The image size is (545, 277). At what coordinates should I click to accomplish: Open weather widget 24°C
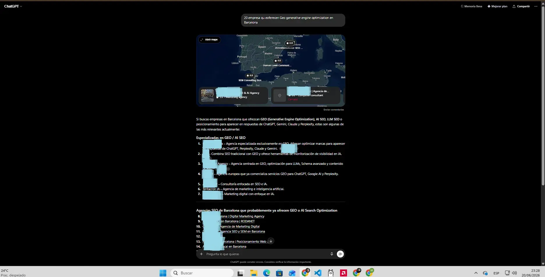pyautogui.click(x=13, y=273)
